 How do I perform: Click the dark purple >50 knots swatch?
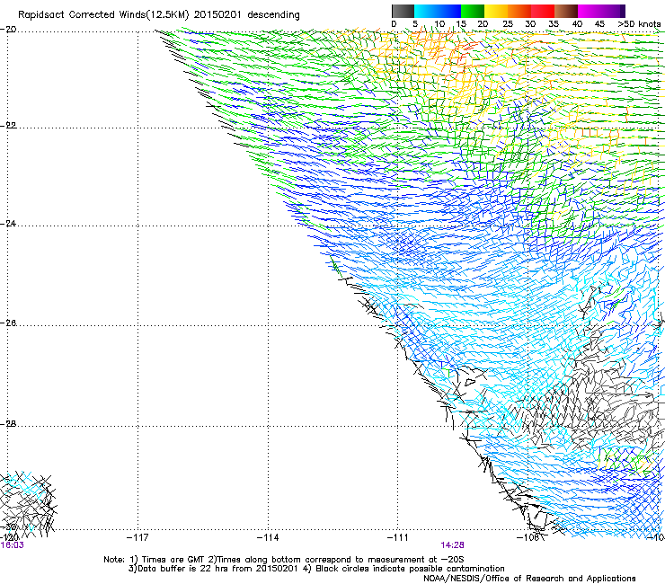(x=623, y=11)
